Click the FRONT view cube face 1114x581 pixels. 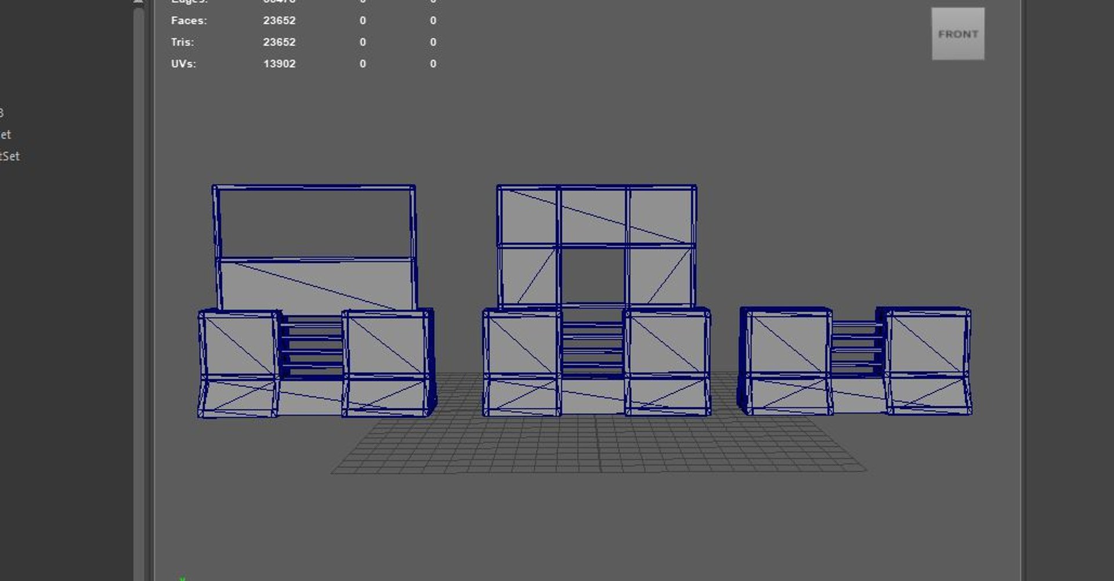point(958,34)
